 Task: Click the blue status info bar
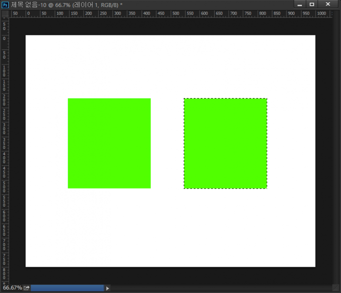coord(67,288)
